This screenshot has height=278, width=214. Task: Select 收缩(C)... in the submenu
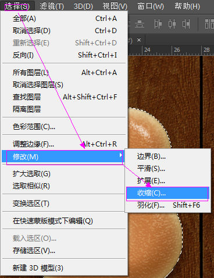(x=168, y=193)
